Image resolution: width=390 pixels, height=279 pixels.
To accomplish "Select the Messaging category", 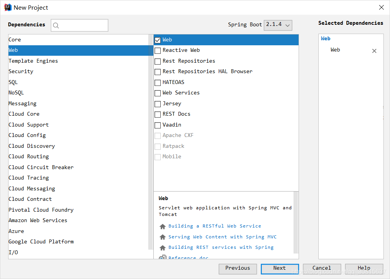I will pos(78,103).
